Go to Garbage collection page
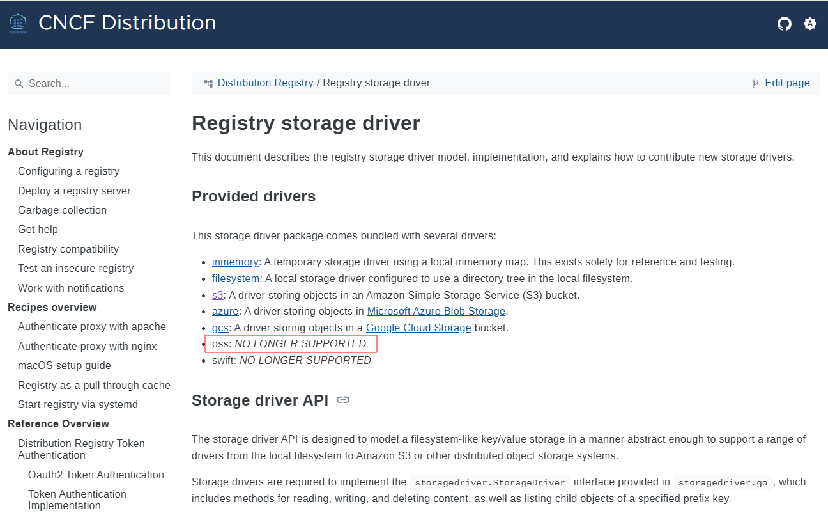 [x=62, y=210]
